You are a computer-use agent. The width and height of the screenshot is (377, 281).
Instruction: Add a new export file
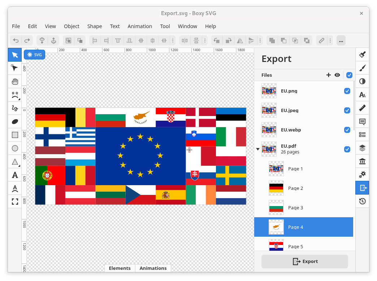point(328,75)
